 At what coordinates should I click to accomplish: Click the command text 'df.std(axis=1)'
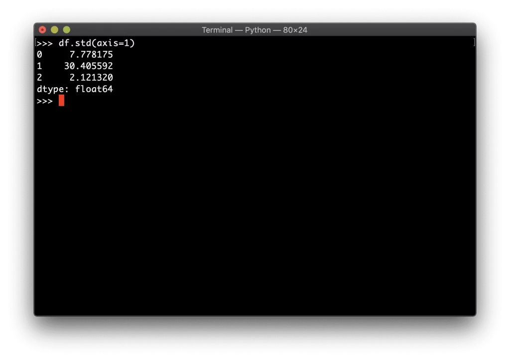tap(97, 43)
